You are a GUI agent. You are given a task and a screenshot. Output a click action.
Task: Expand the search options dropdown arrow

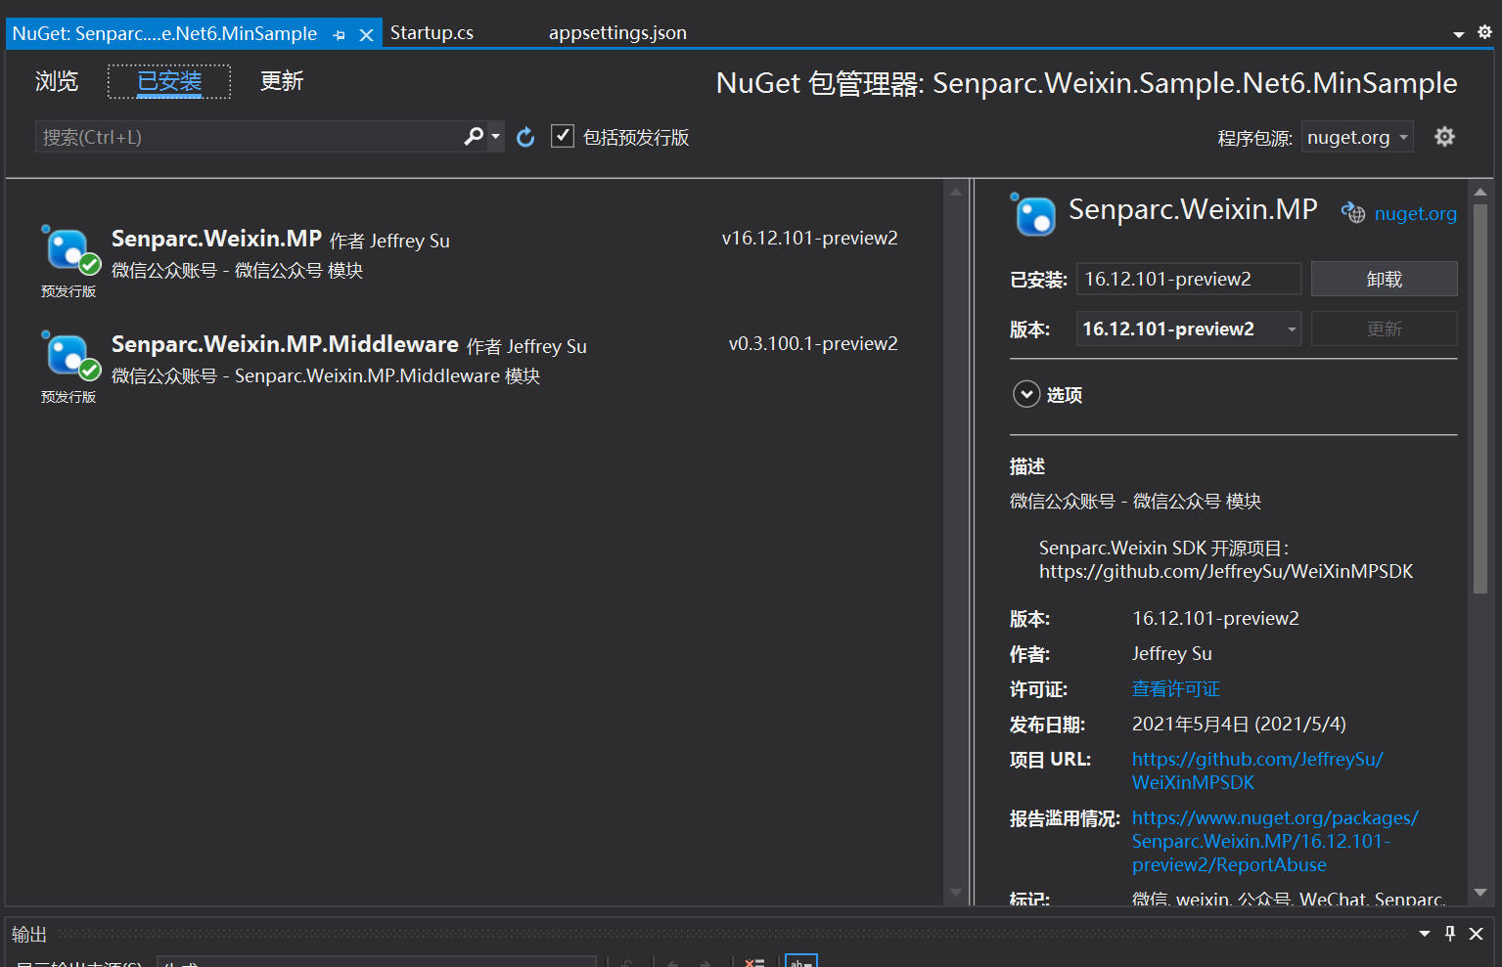coord(496,137)
